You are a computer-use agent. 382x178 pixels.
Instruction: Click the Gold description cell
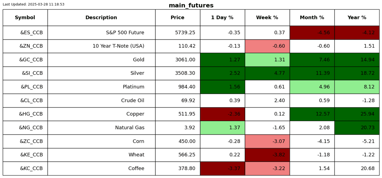[x=138, y=60]
